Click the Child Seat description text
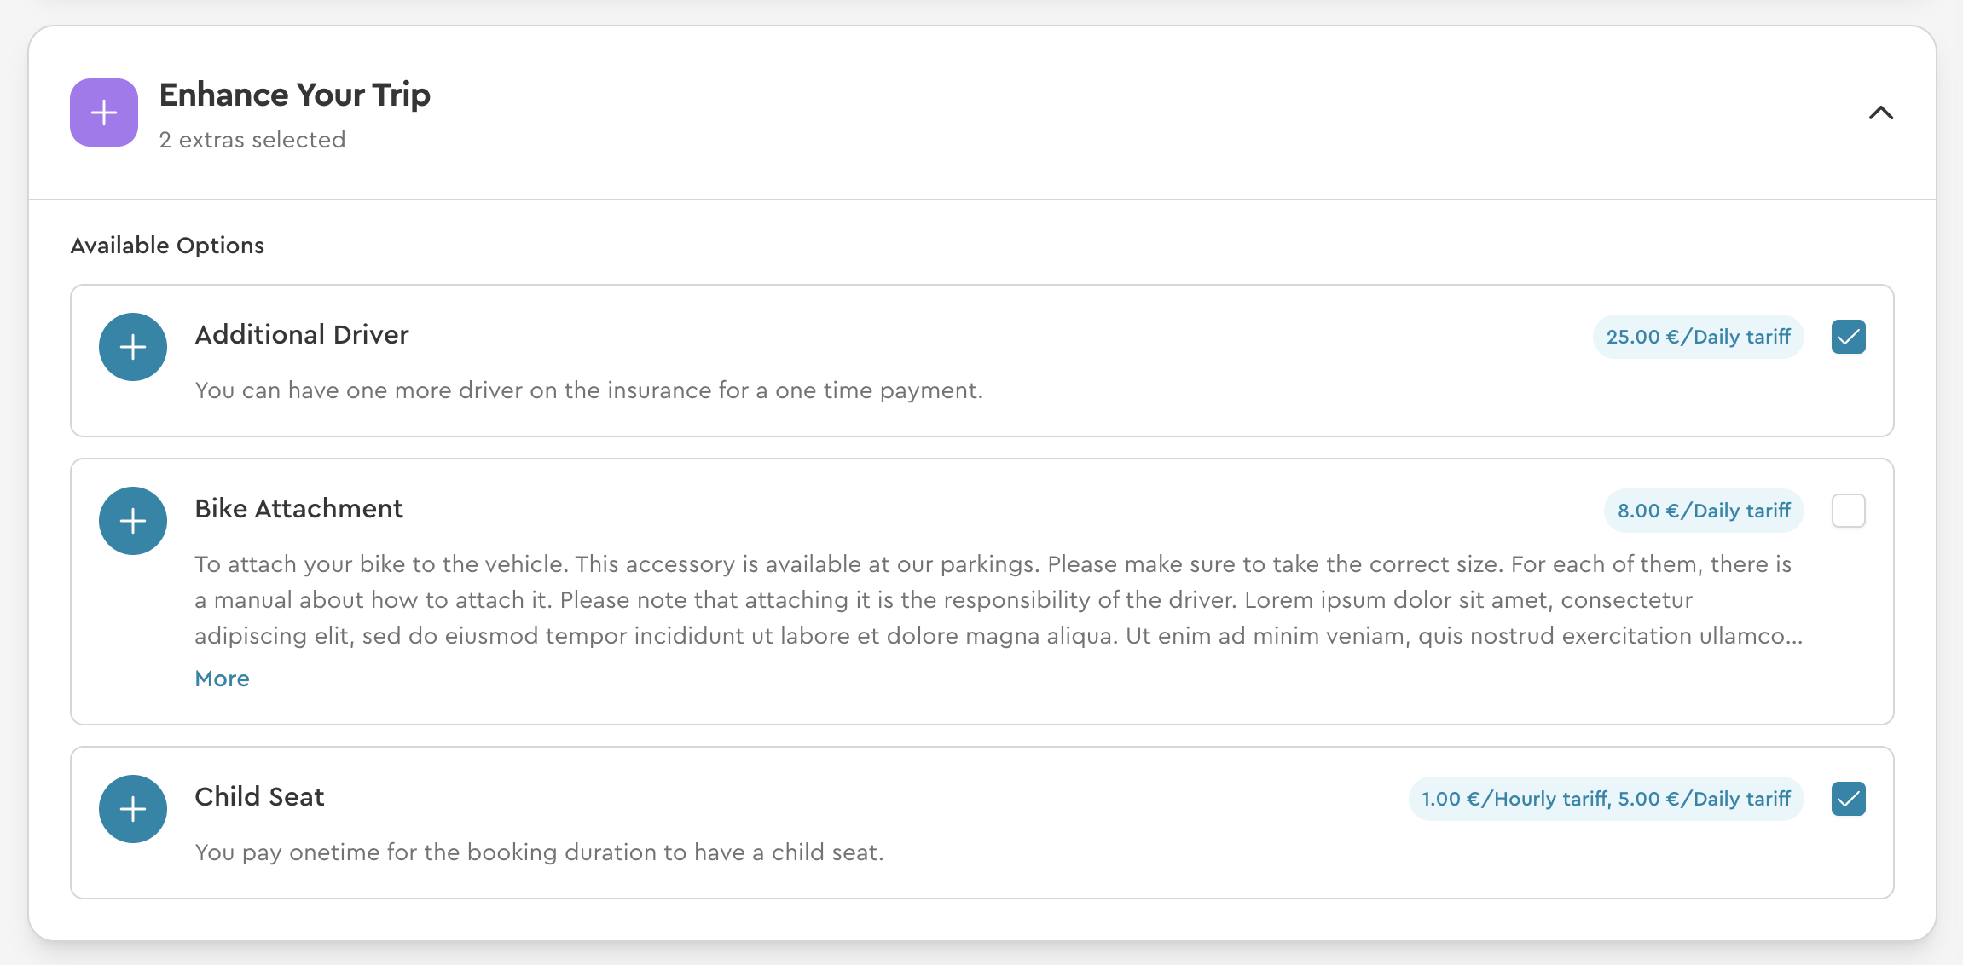Image resolution: width=1963 pixels, height=965 pixels. pyautogui.click(x=539, y=852)
